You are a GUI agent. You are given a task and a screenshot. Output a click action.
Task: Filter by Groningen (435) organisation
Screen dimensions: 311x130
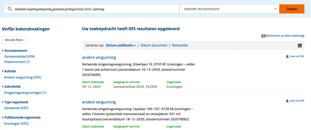16,124
